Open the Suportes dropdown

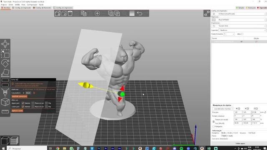point(242,30)
